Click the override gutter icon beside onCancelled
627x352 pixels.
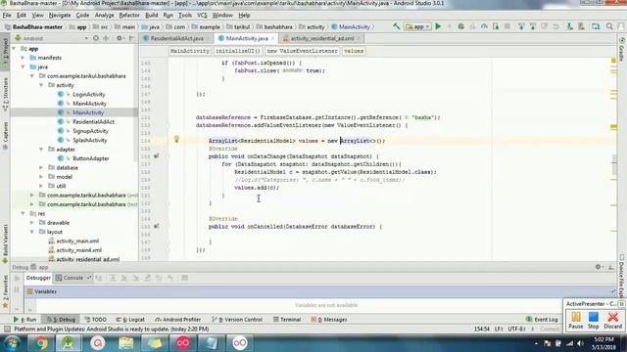coord(157,226)
